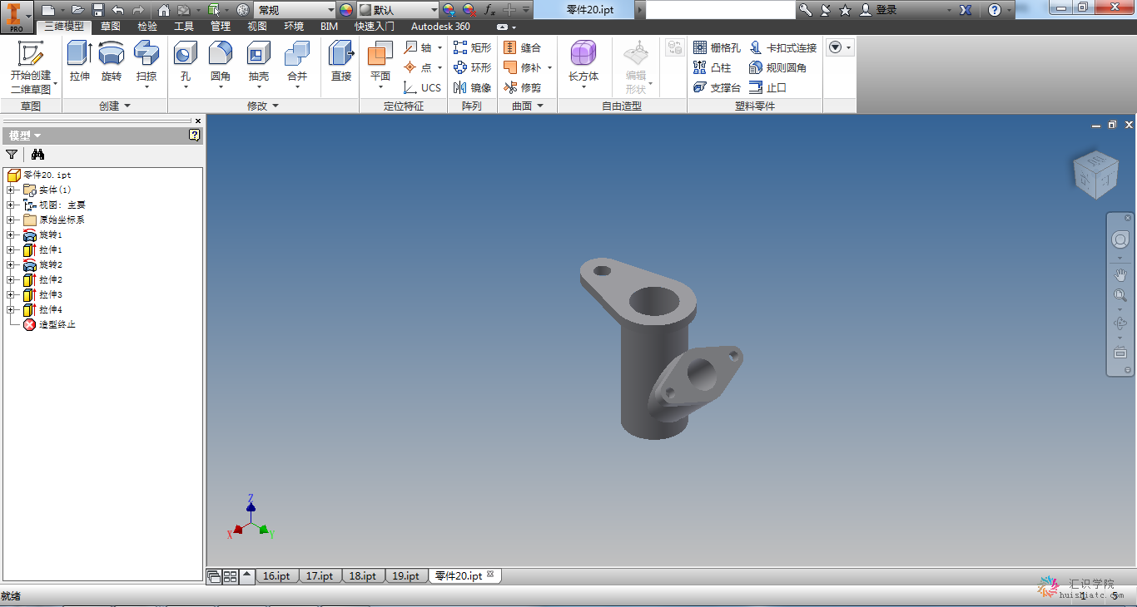Open the color wheel appearance adjuster
The height and width of the screenshot is (607, 1137).
point(346,10)
